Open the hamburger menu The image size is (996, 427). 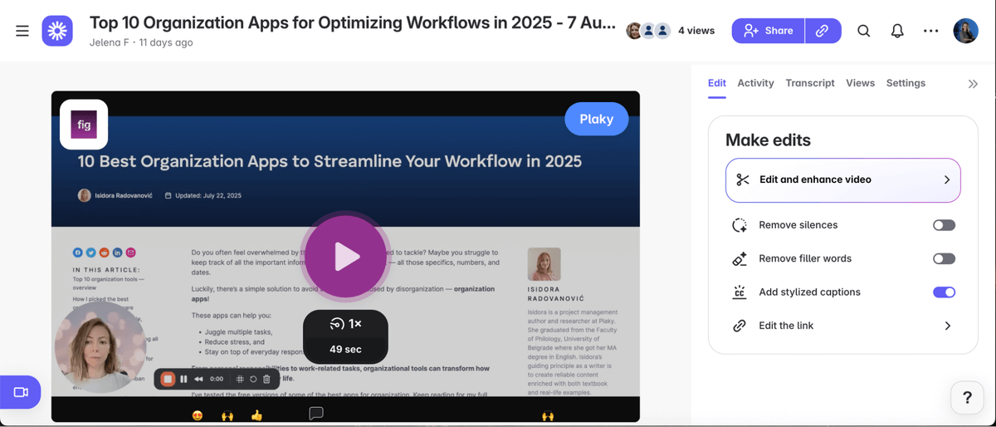pos(22,31)
